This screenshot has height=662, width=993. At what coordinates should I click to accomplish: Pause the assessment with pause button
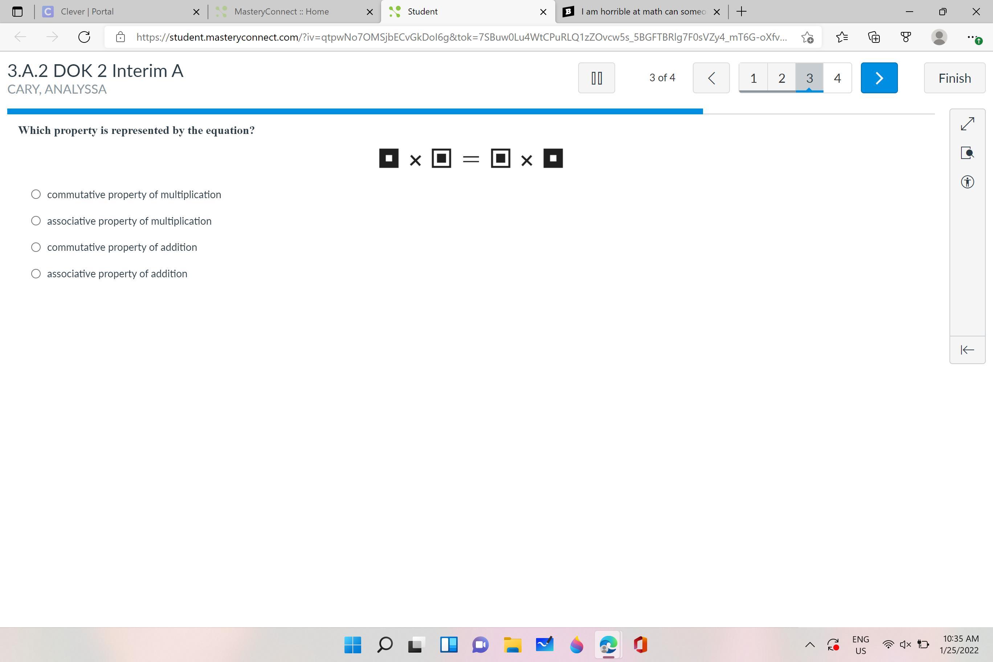pyautogui.click(x=596, y=78)
